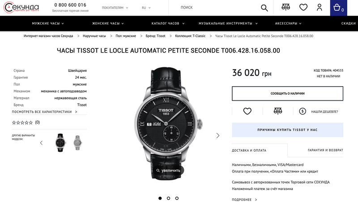
Task: Select the first image carousel dot
Action: tap(160, 198)
